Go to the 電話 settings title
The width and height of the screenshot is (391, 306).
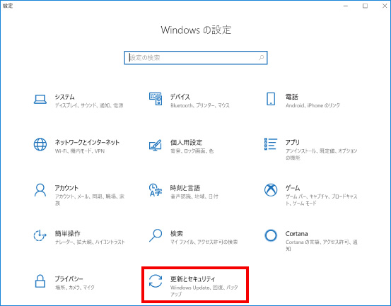[x=292, y=97]
